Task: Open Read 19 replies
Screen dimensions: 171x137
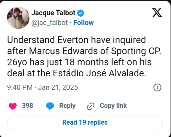Action: click(85, 122)
